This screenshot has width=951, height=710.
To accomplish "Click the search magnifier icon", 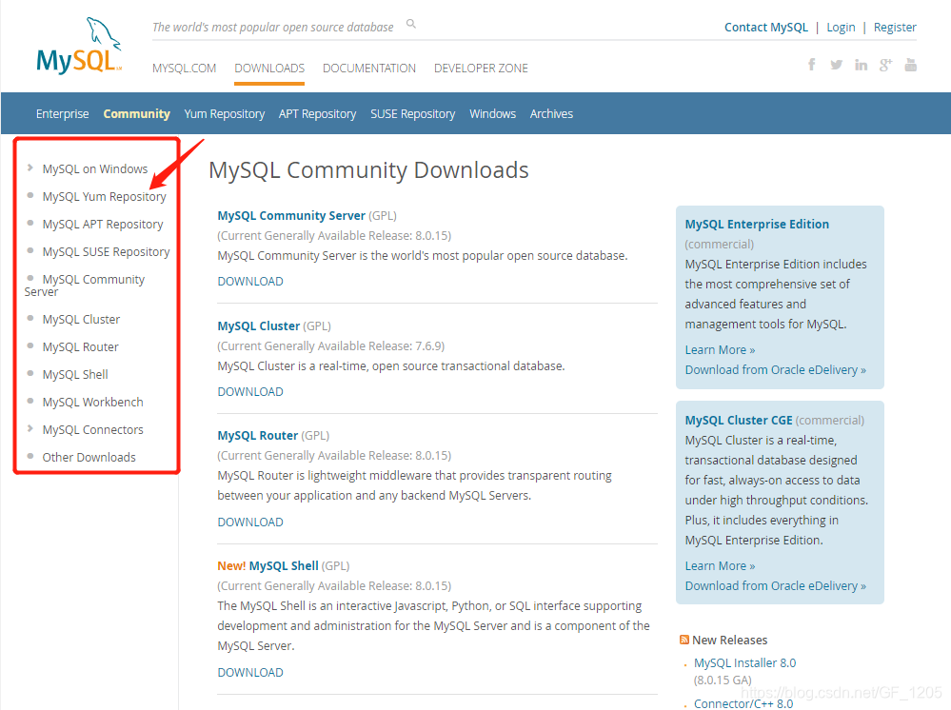I will [x=411, y=24].
